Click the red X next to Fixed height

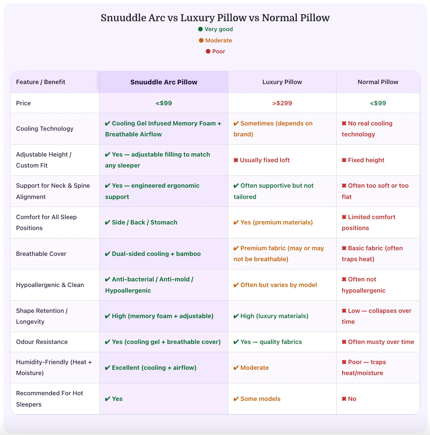coord(344,160)
